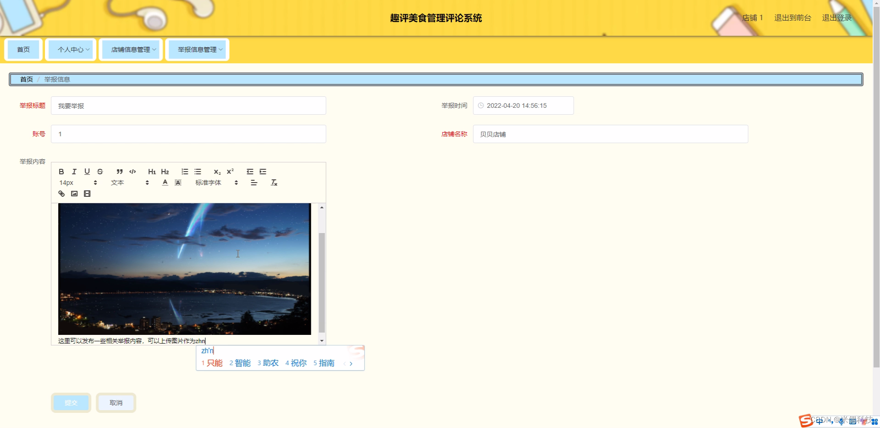Insert a hyperlink in the editor

61,194
